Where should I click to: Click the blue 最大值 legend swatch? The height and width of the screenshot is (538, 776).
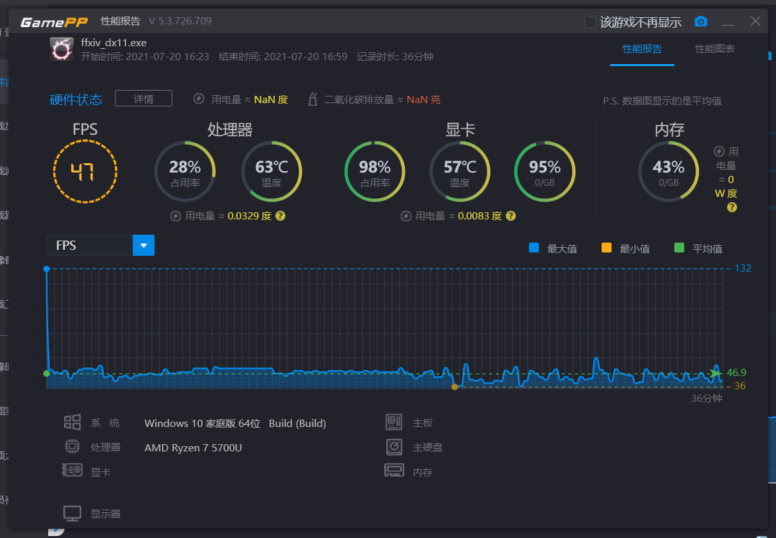click(x=534, y=248)
